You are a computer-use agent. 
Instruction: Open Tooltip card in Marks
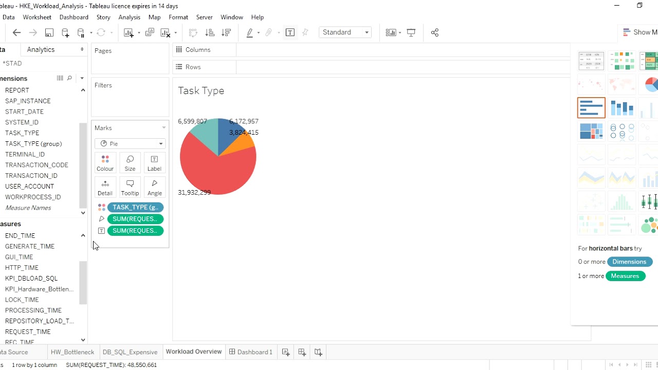point(130,188)
